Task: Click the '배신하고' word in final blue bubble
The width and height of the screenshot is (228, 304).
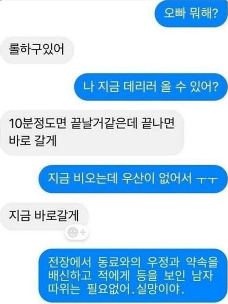Action: pos(69,275)
